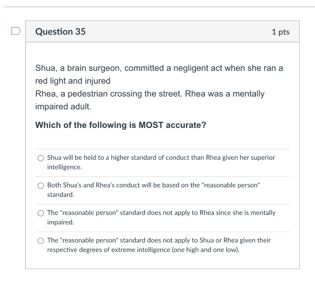This screenshot has width=315, height=281.
Task: Click the phrase 'mentally impaired' in the third answer
Action: tap(263, 213)
